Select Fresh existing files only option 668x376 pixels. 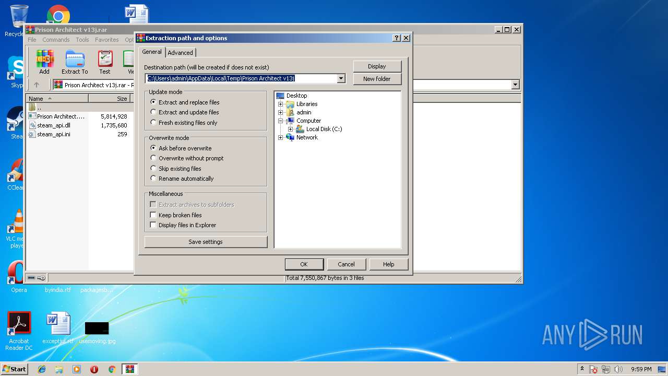point(184,123)
